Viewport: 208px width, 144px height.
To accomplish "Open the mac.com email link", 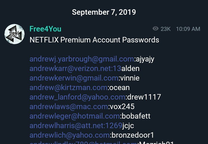I will 69,107.
